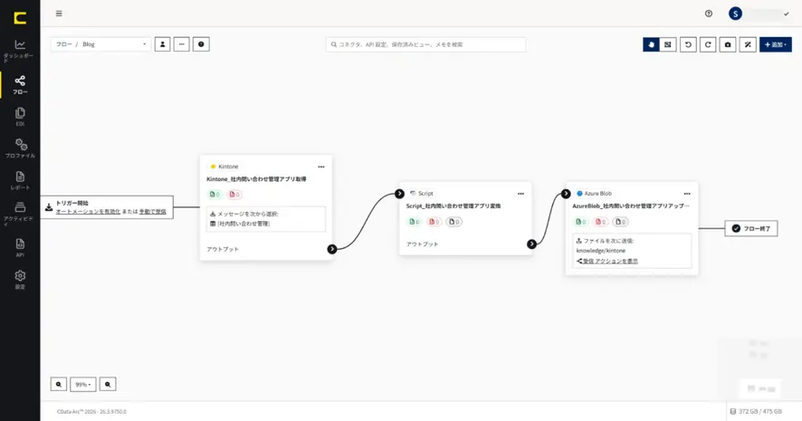Open the Settings (設定) gear

pos(20,279)
